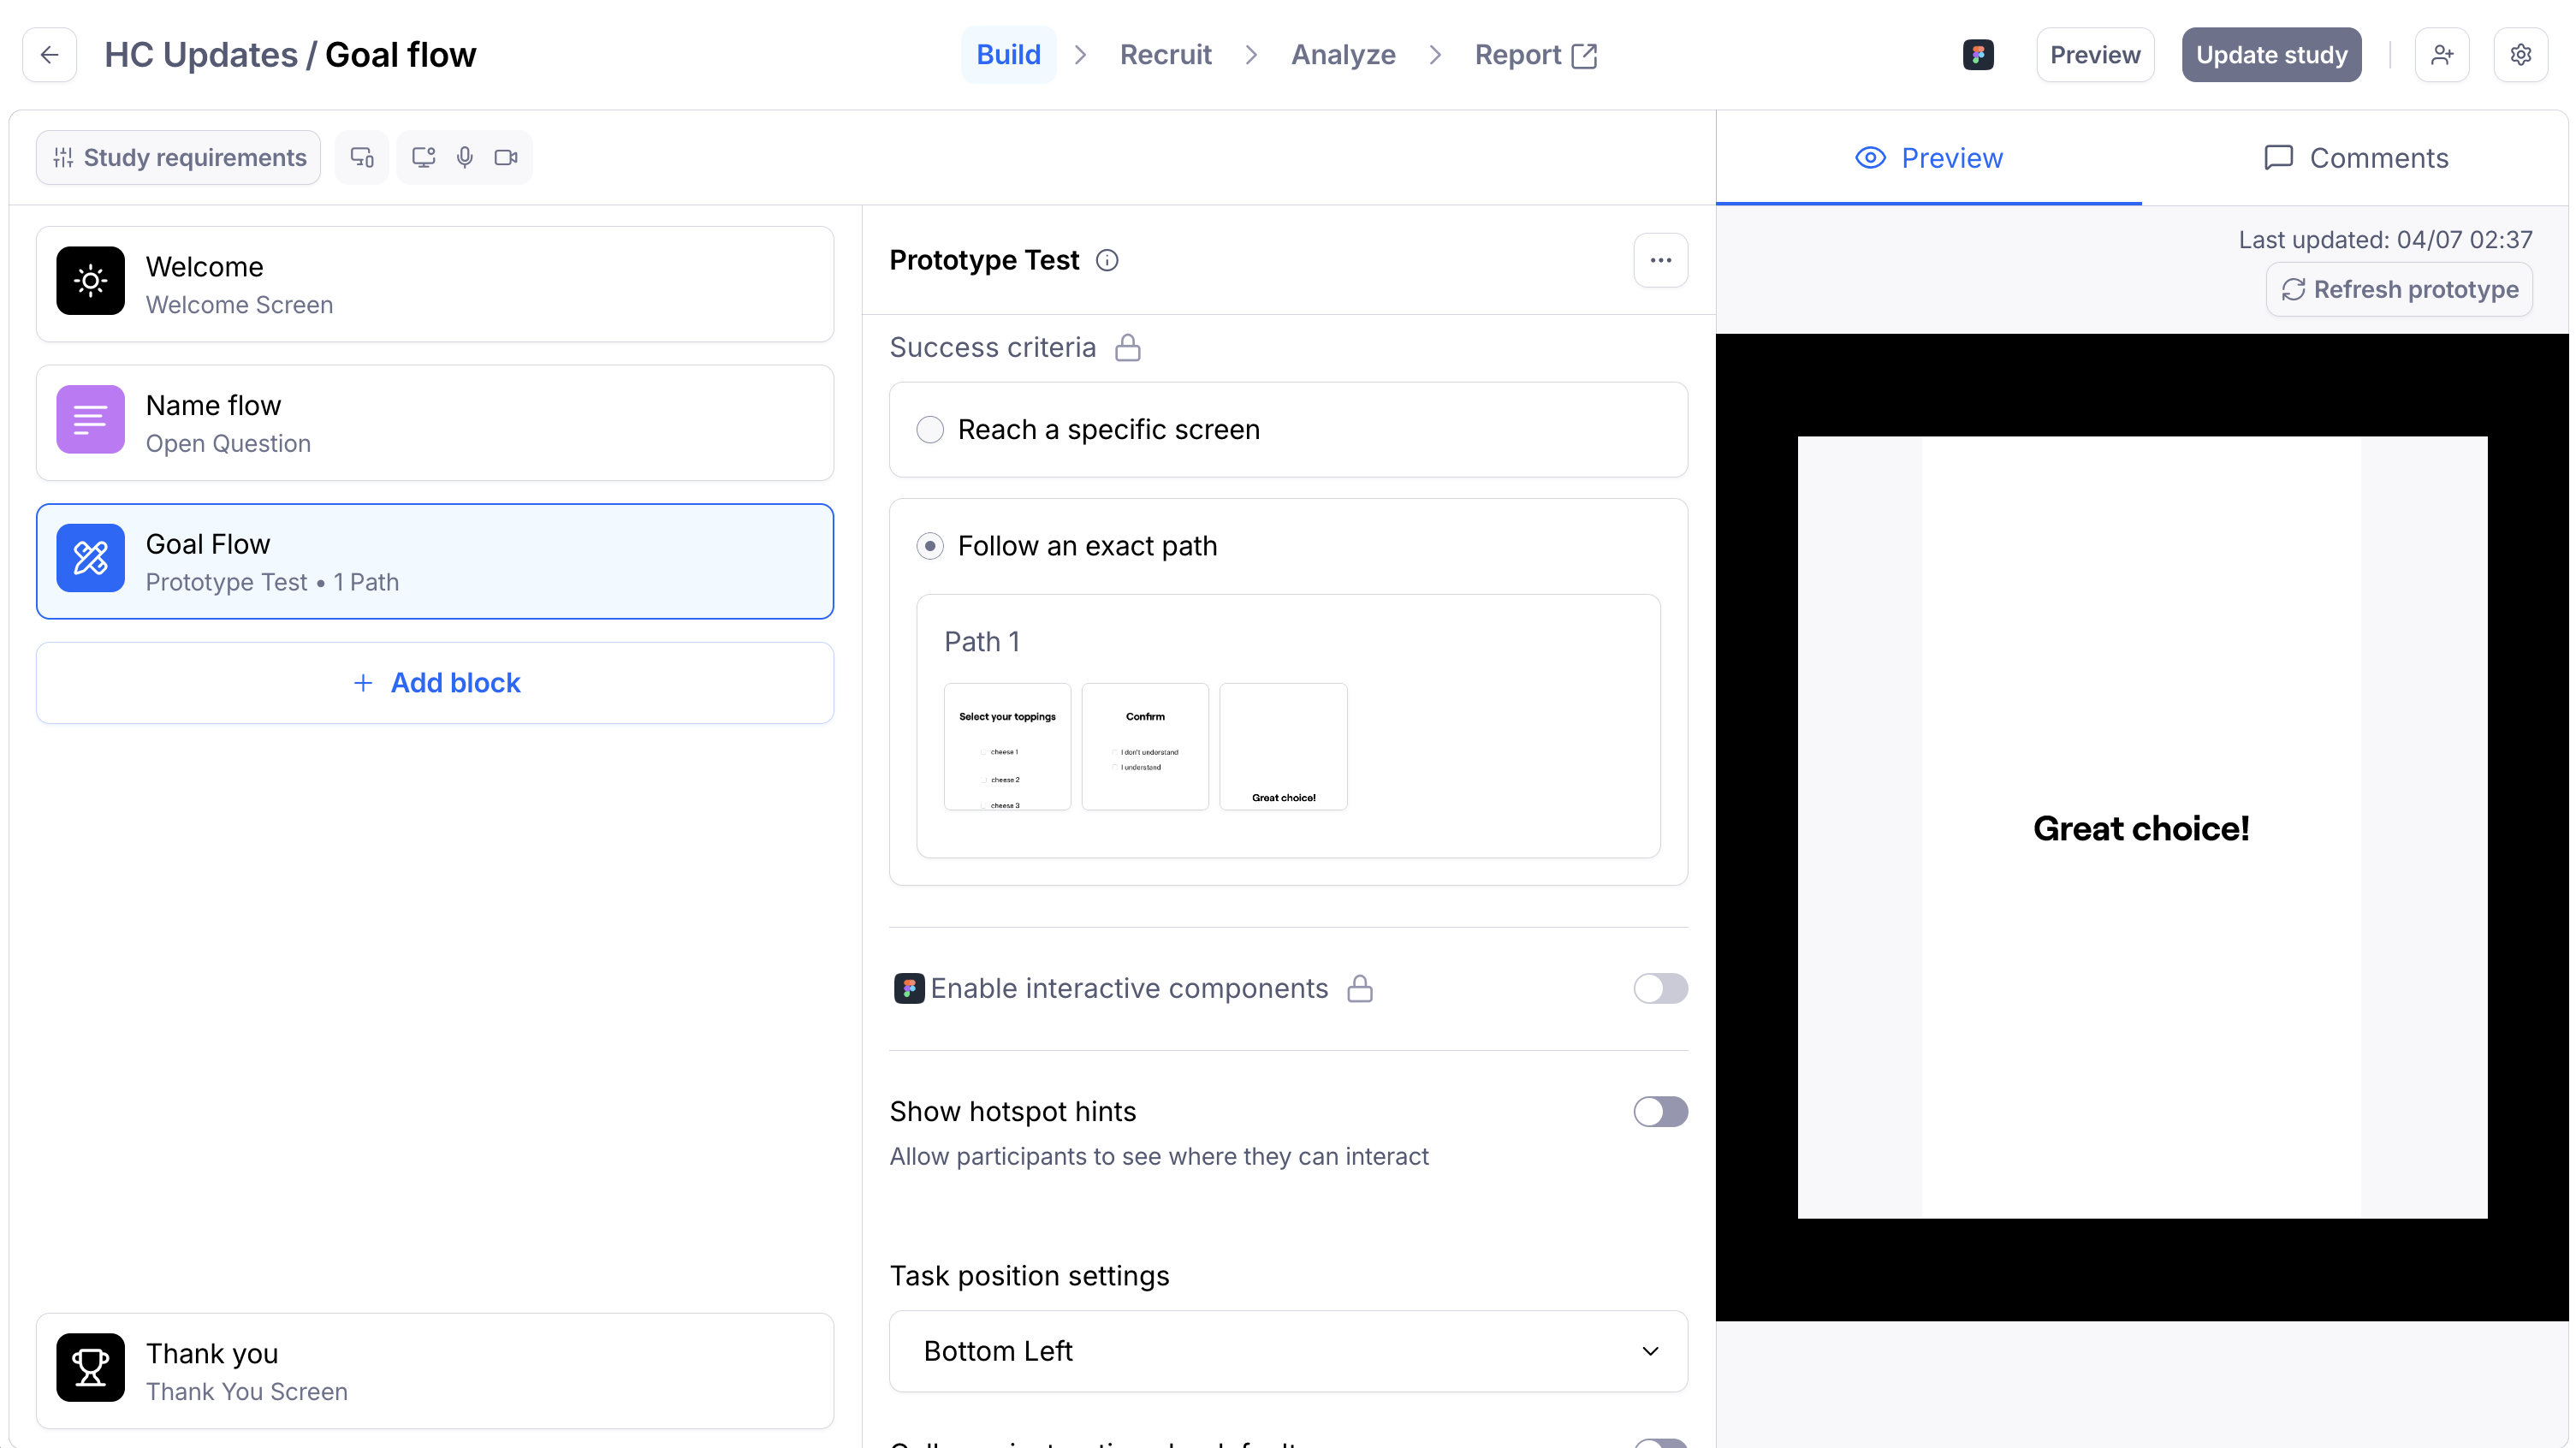Image resolution: width=2576 pixels, height=1448 pixels.
Task: Click the Select your toppings path thumbnail
Action: pos(1008,747)
